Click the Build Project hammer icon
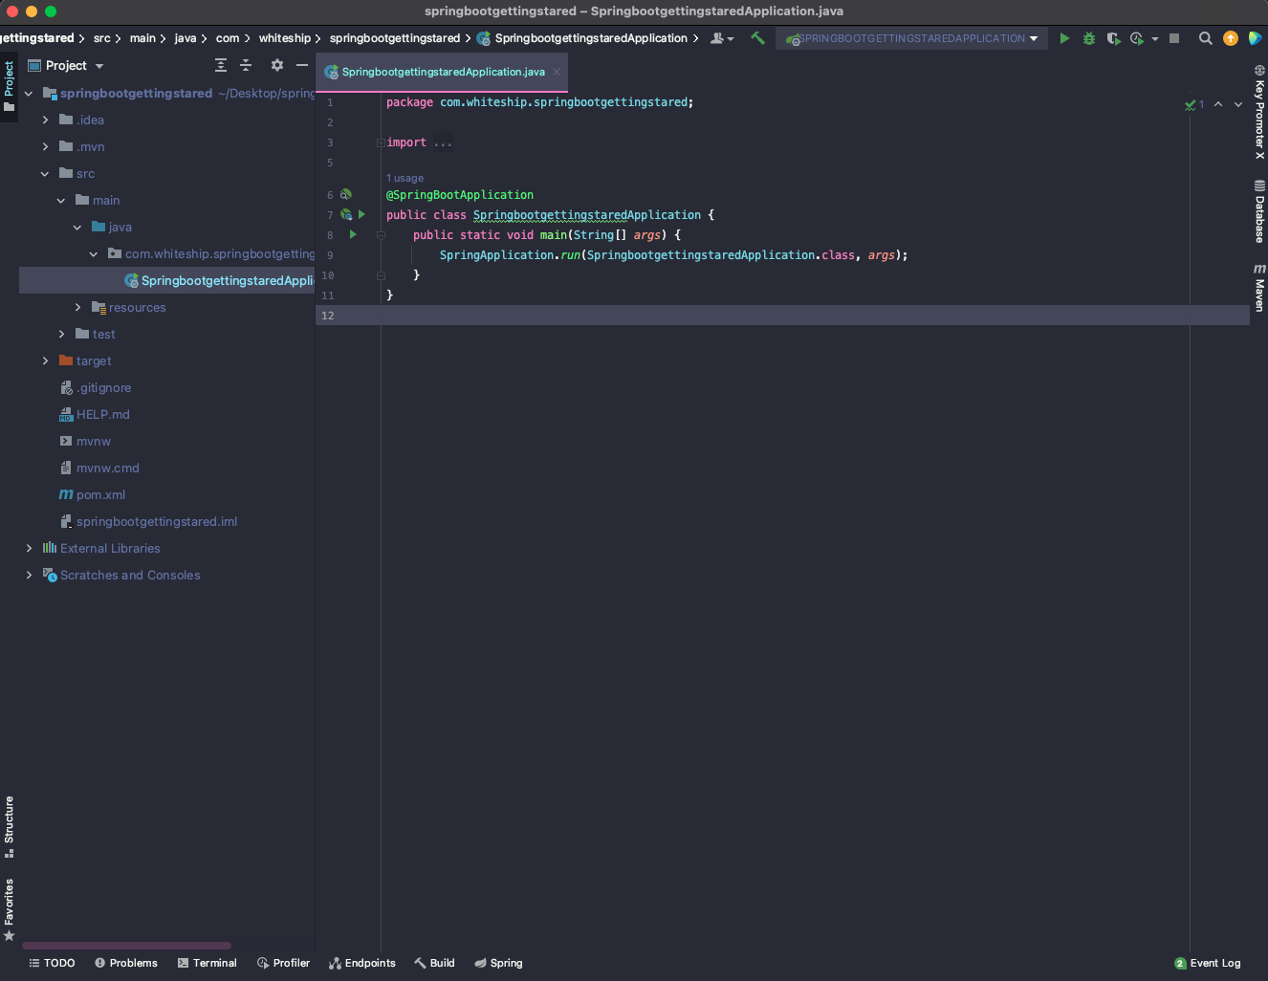Image resolution: width=1268 pixels, height=981 pixels. [x=757, y=38]
